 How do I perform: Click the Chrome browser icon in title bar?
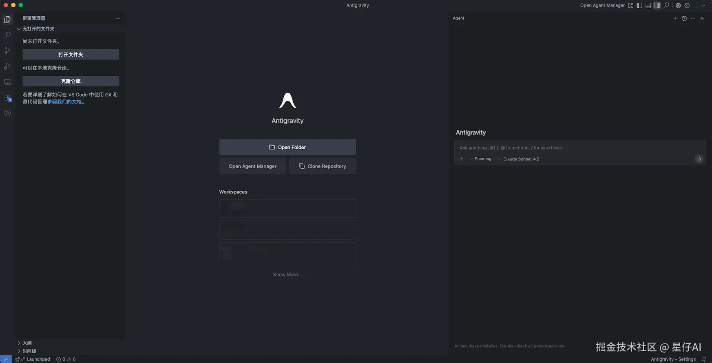(678, 6)
